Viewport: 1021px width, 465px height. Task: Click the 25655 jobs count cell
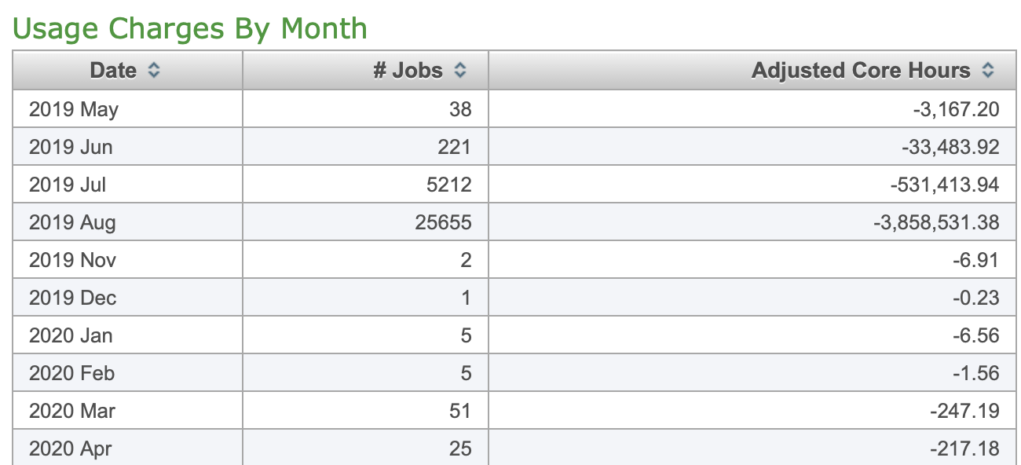point(443,222)
